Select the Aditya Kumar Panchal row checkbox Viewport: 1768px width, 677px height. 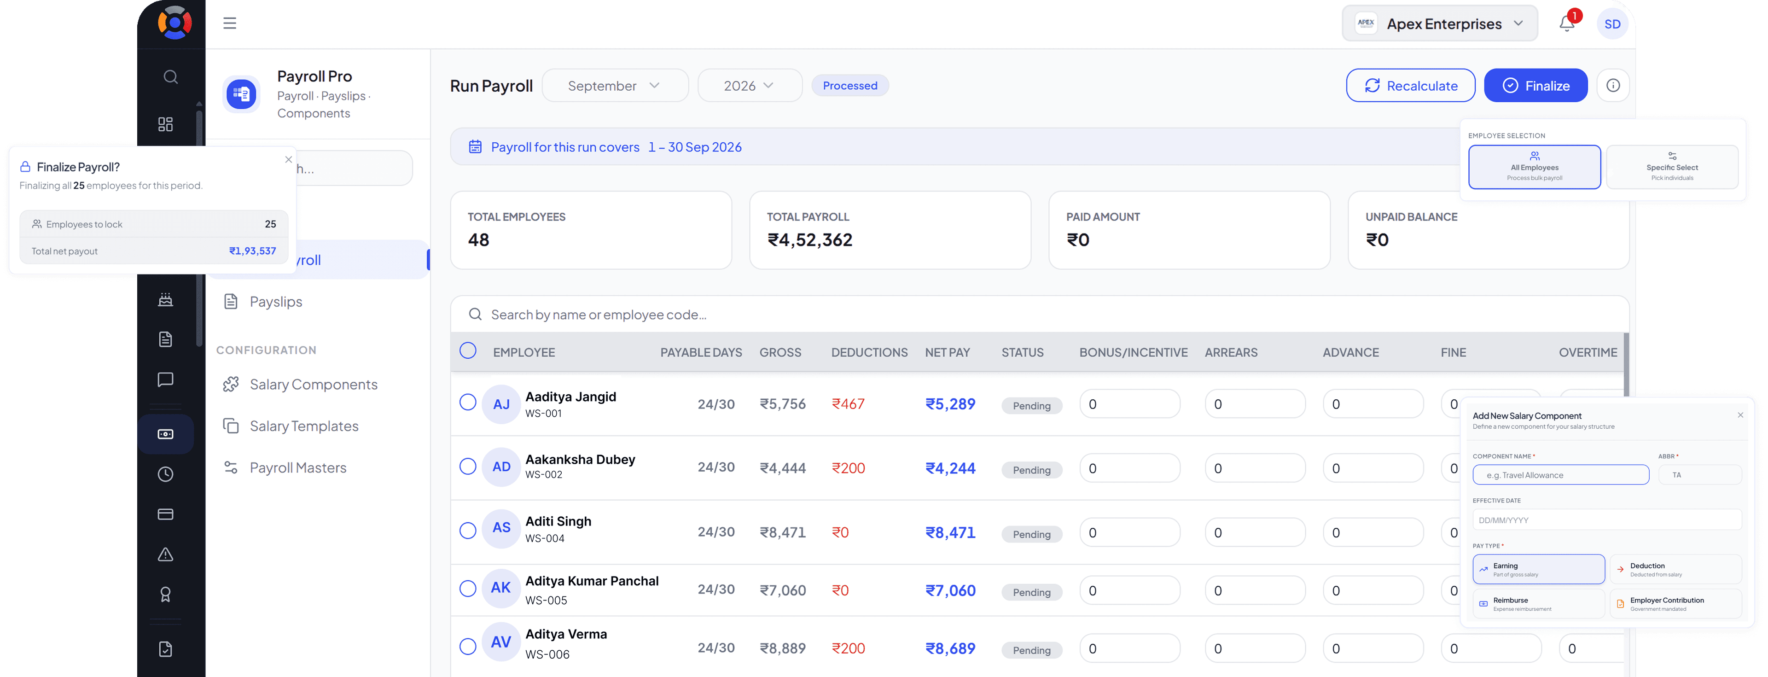(468, 589)
